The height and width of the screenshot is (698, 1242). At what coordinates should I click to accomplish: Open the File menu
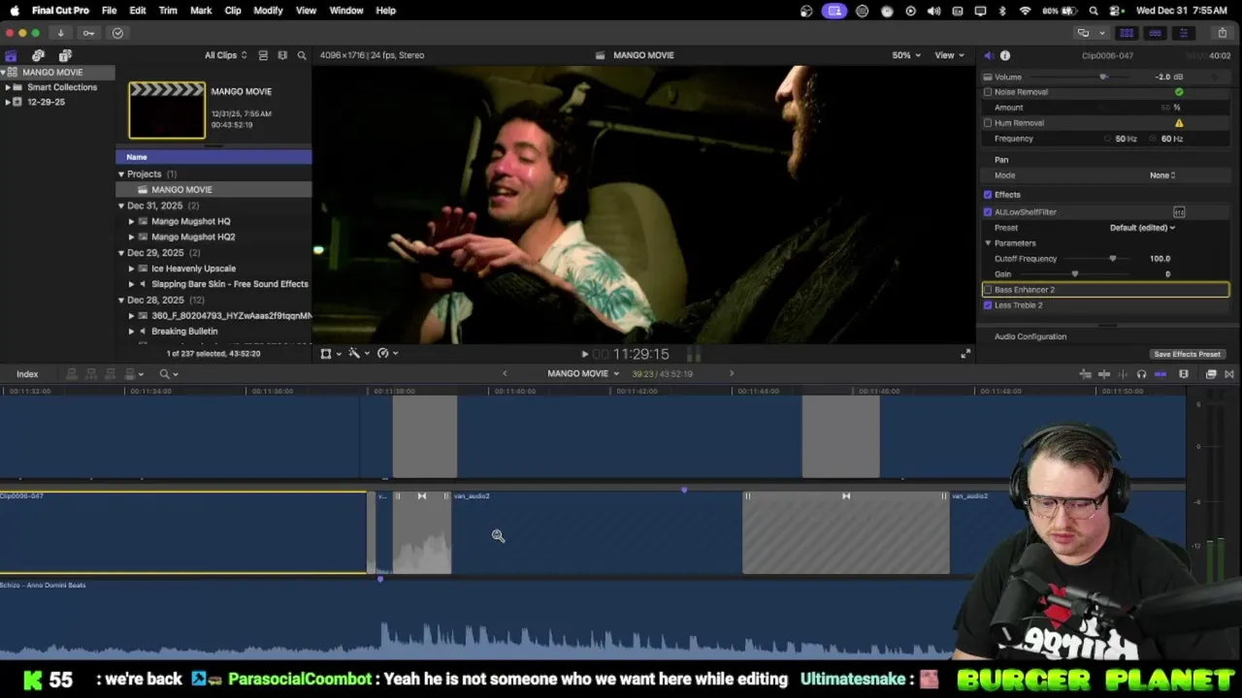[x=110, y=11]
